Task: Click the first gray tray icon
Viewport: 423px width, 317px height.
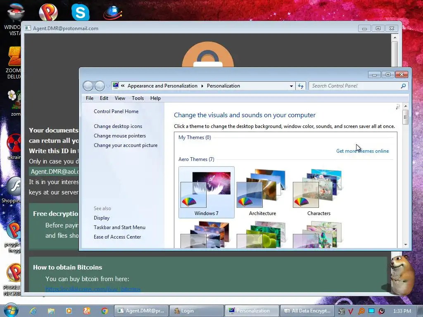Action: click(x=341, y=311)
